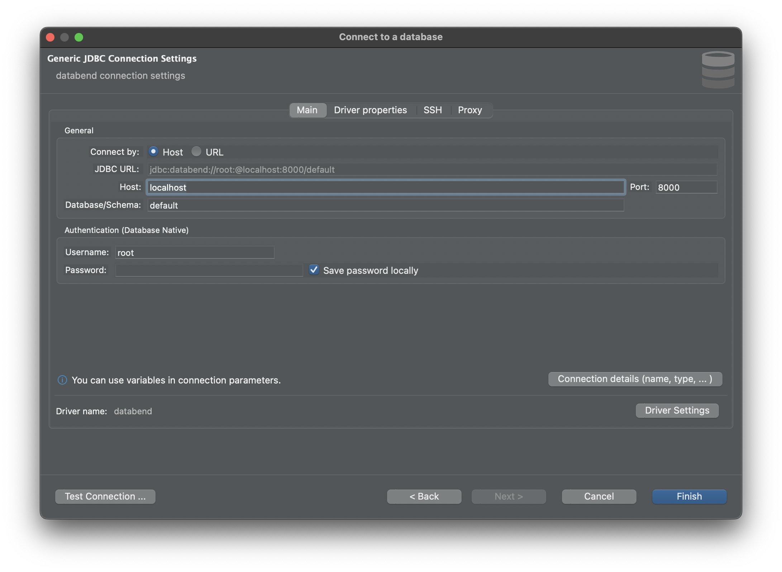Image resolution: width=782 pixels, height=572 pixels.
Task: Click the Username field containing root
Action: [195, 252]
